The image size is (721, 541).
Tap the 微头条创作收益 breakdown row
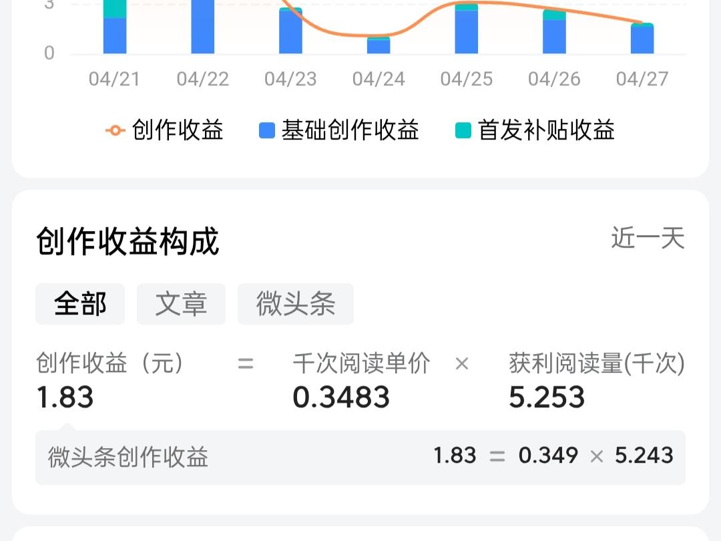point(360,458)
